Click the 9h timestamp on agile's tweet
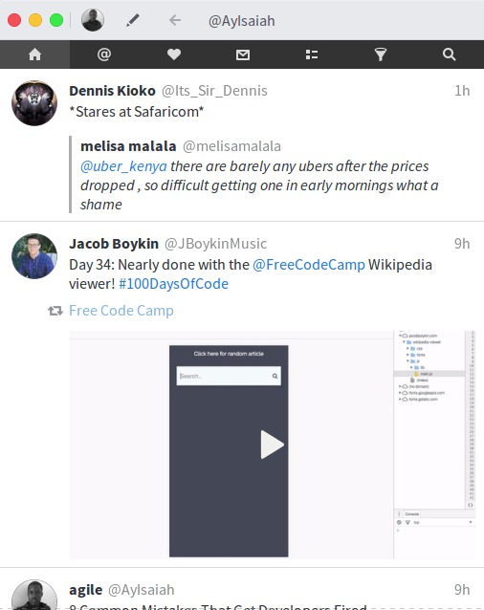Image resolution: width=484 pixels, height=610 pixels. point(462,590)
